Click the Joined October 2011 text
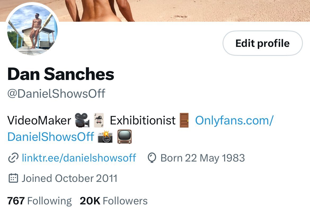Screen dimensions: 310x220 69,178
